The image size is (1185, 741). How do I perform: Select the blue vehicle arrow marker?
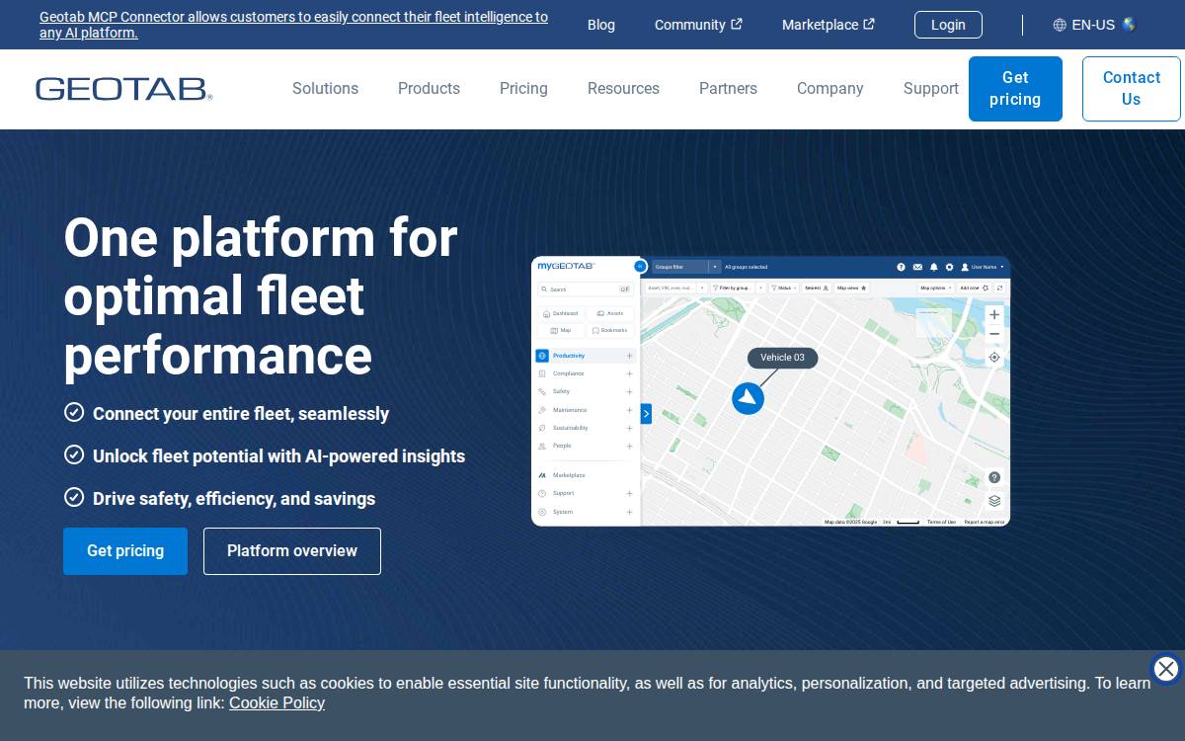click(748, 398)
